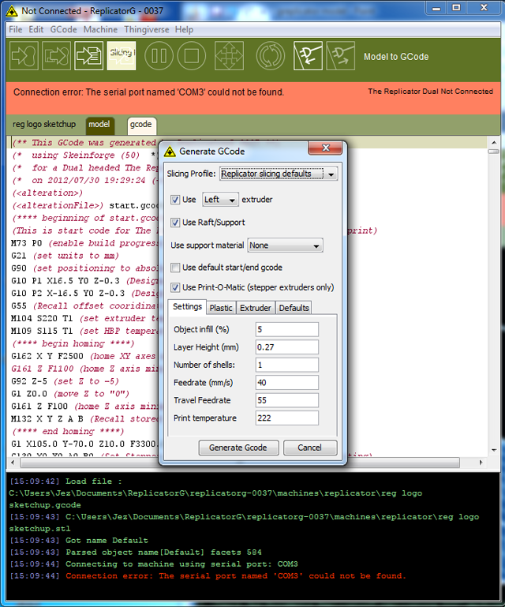This screenshot has width=505, height=607.
Task: Click the 'reg logo sketchup' file label
Action: (44, 124)
